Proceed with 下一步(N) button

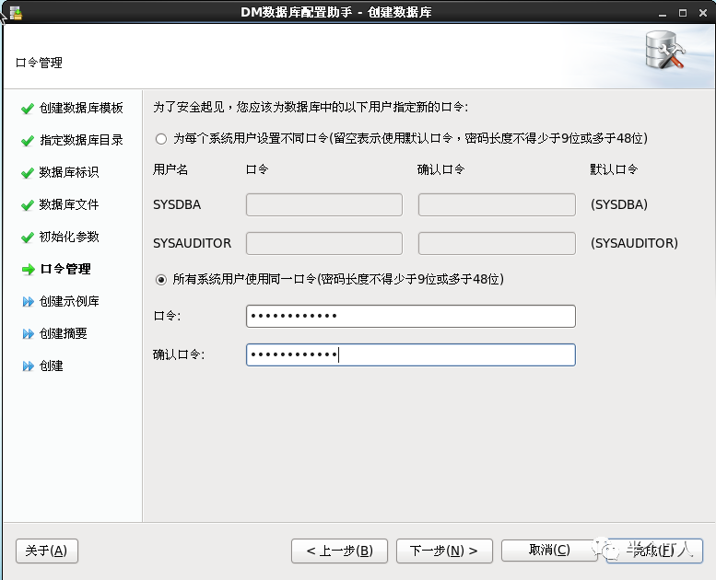pyautogui.click(x=444, y=551)
